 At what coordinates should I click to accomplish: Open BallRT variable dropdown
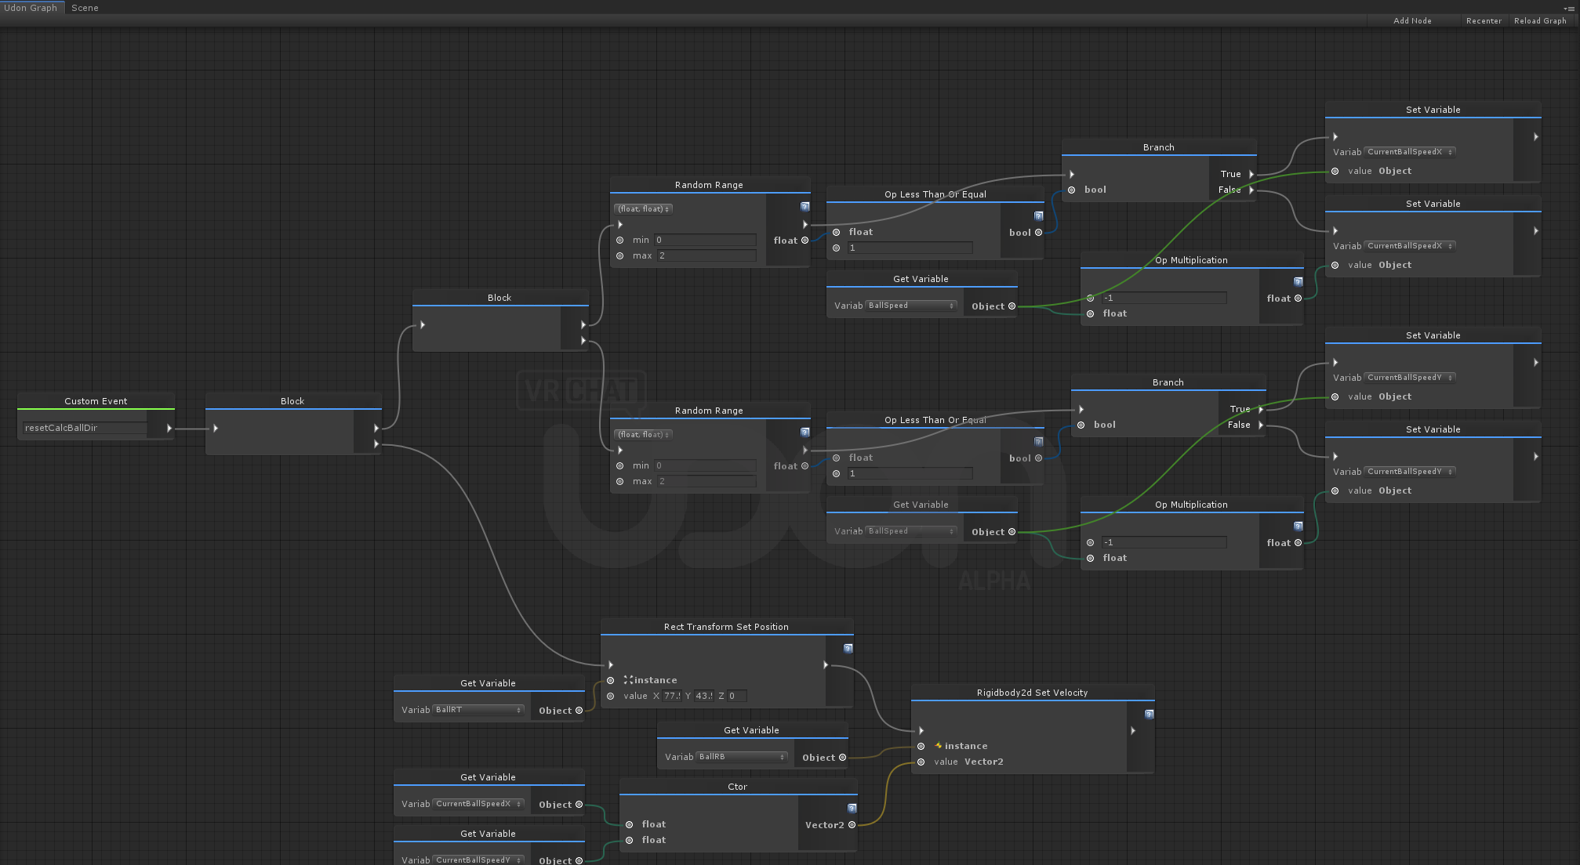coord(478,710)
